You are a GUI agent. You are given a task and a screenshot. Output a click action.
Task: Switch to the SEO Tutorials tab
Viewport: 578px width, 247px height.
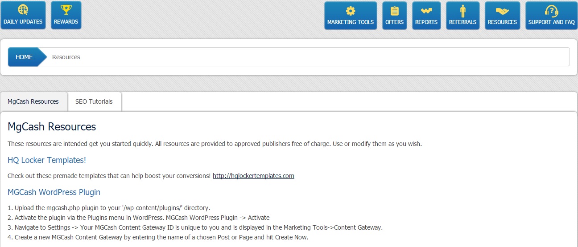(94, 101)
